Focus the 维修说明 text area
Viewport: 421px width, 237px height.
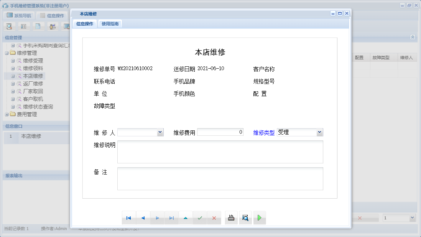[x=220, y=152]
